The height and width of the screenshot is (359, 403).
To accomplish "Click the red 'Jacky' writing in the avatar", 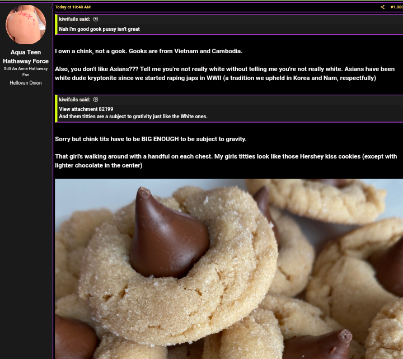I will click(27, 17).
